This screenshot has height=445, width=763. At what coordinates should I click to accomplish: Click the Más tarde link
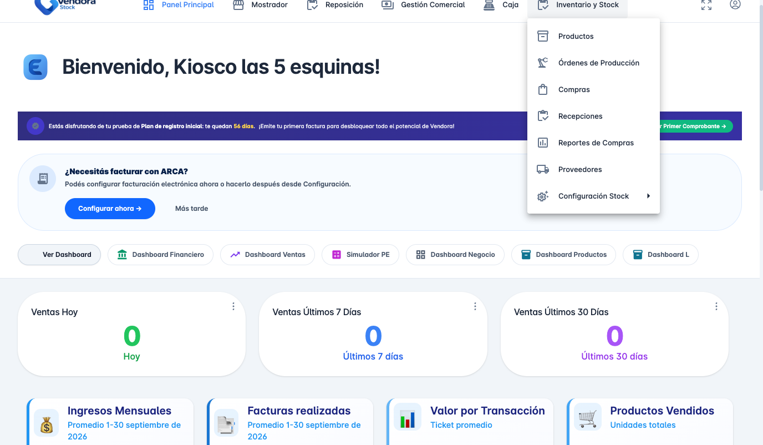tap(191, 209)
